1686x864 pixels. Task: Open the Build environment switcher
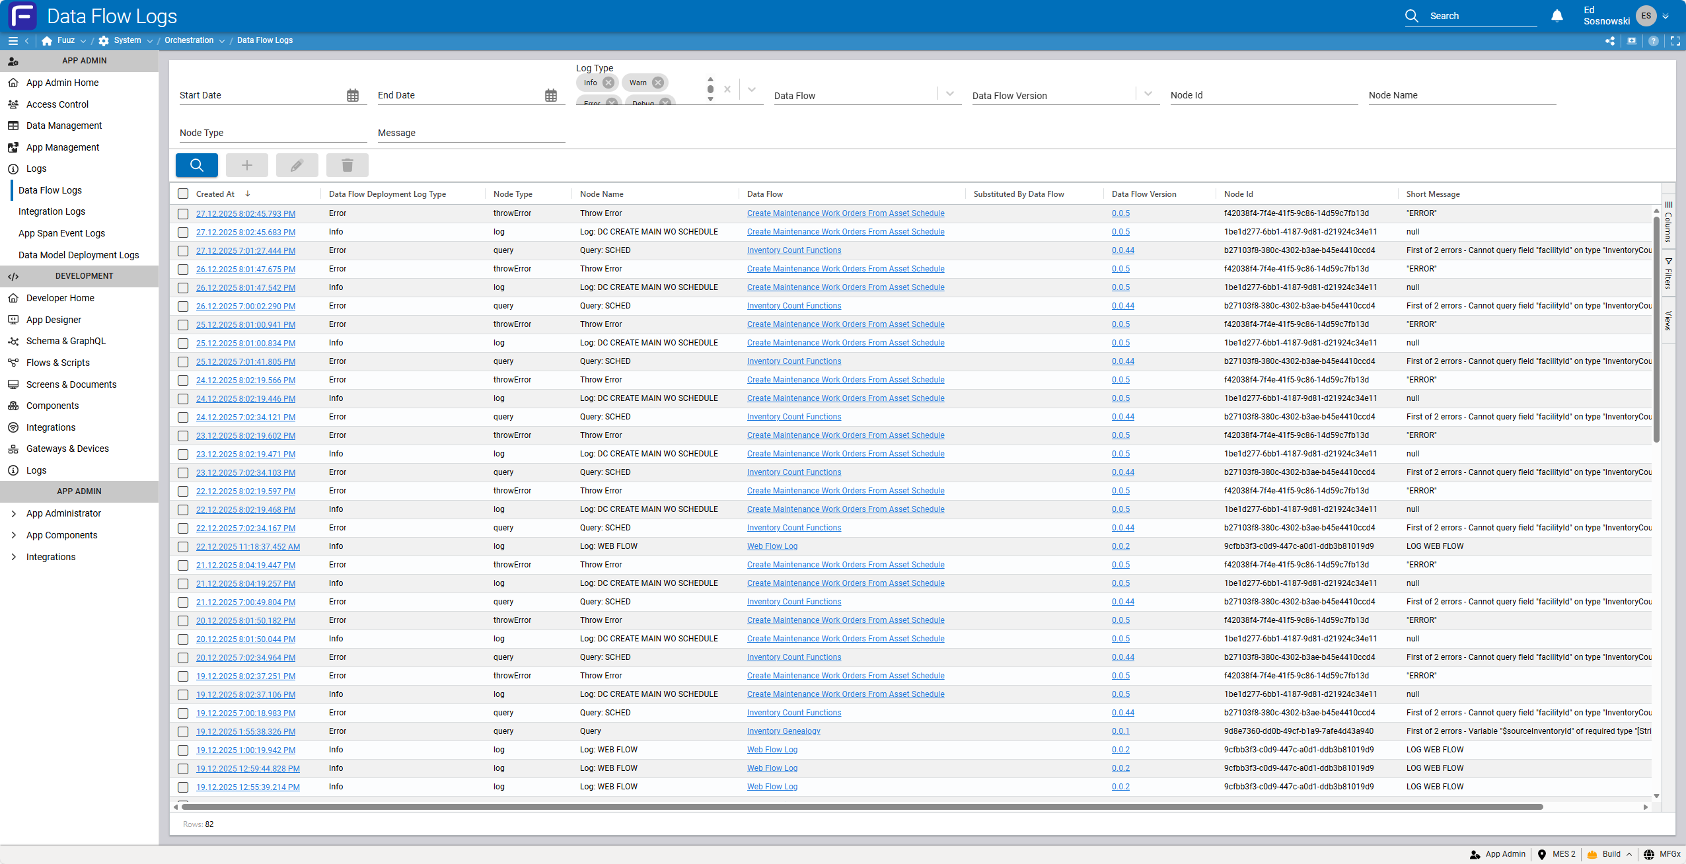(1609, 854)
